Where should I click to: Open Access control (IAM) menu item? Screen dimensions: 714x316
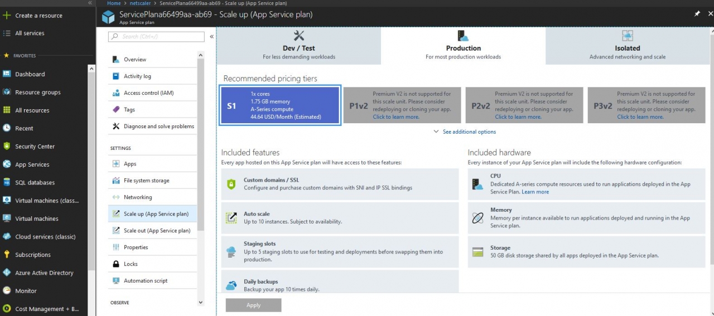(152, 93)
